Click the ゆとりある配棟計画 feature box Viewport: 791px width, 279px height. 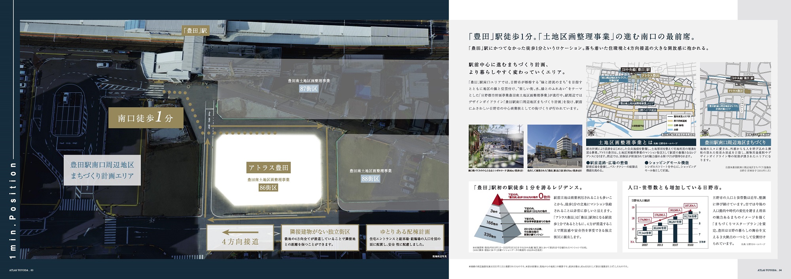405,238
